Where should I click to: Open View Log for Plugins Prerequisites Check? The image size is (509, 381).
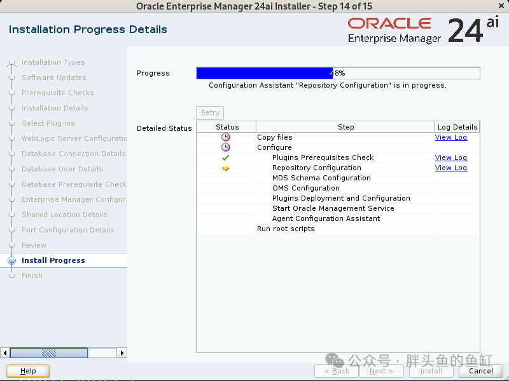451,157
